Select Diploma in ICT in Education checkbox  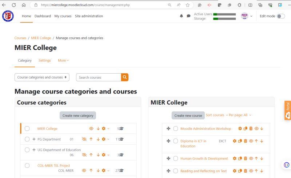tap(176, 141)
